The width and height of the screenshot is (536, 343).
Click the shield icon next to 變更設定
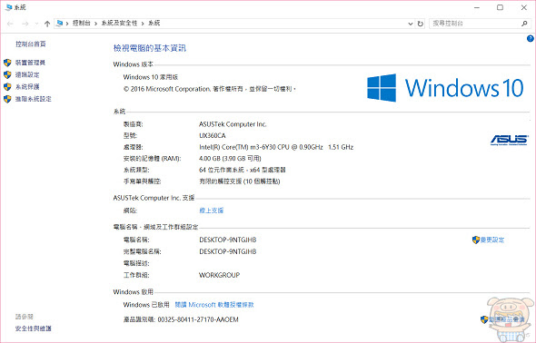476,240
